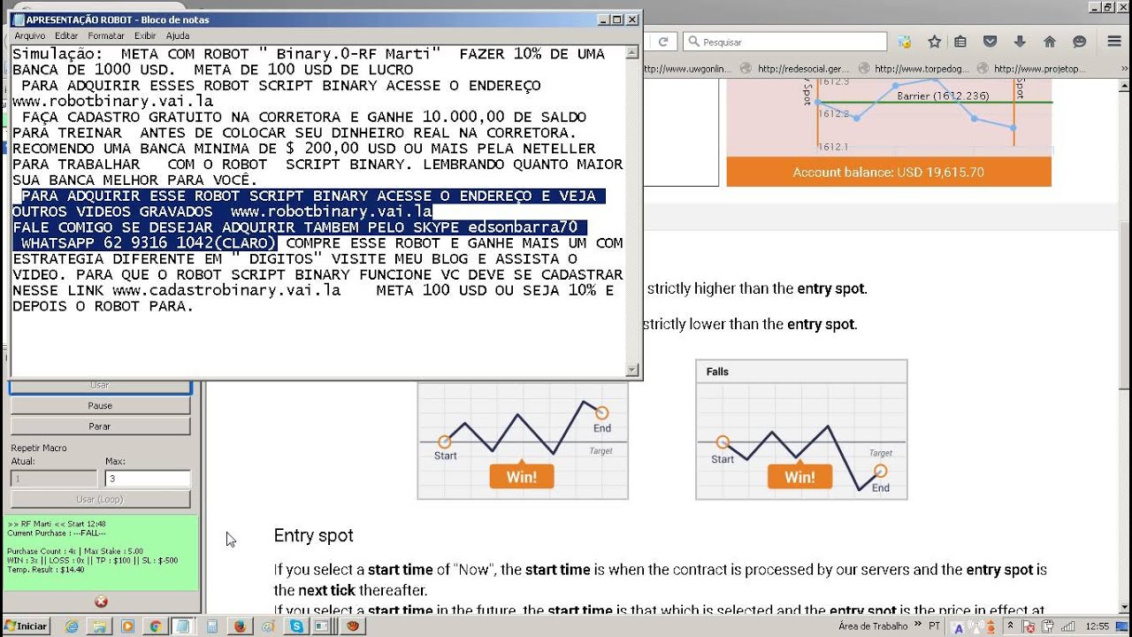Click the Usar (Loop) button
The height and width of the screenshot is (637, 1132).
100,499
